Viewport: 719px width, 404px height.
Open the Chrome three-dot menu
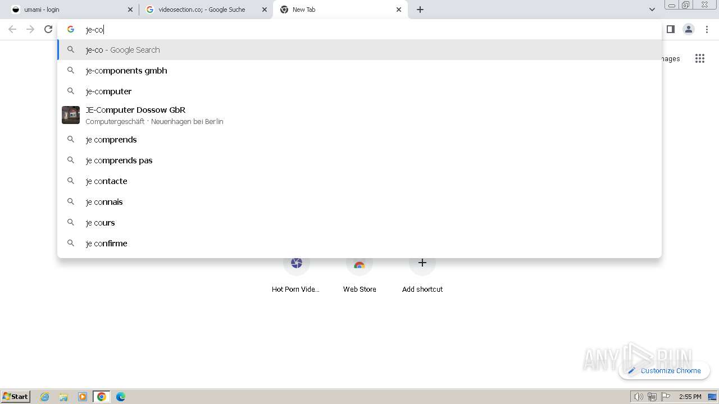click(x=707, y=29)
